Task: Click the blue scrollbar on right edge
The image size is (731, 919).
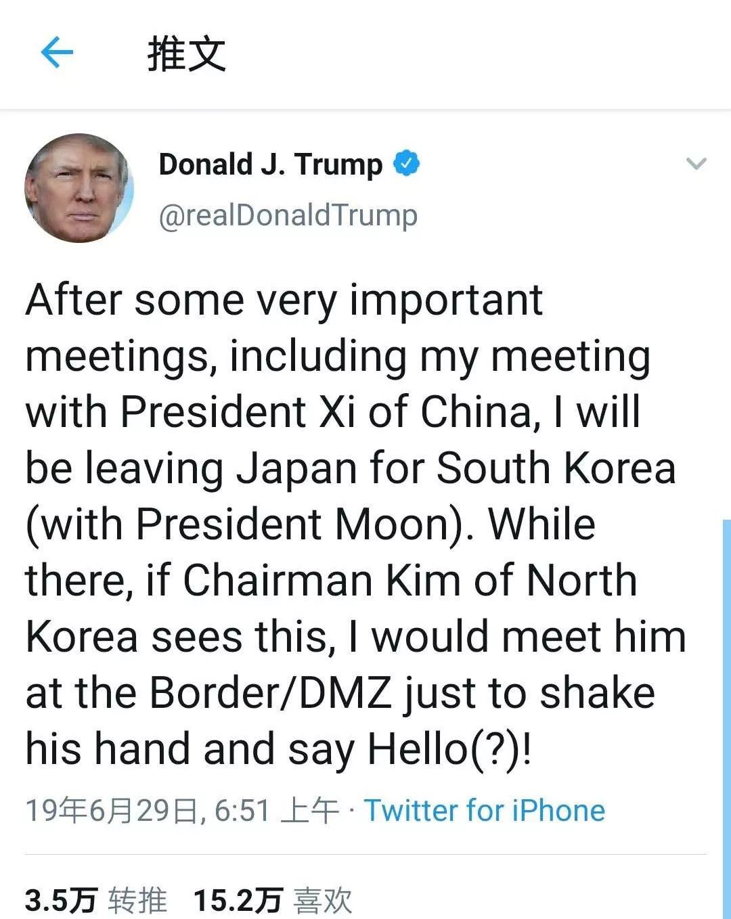Action: point(726,717)
